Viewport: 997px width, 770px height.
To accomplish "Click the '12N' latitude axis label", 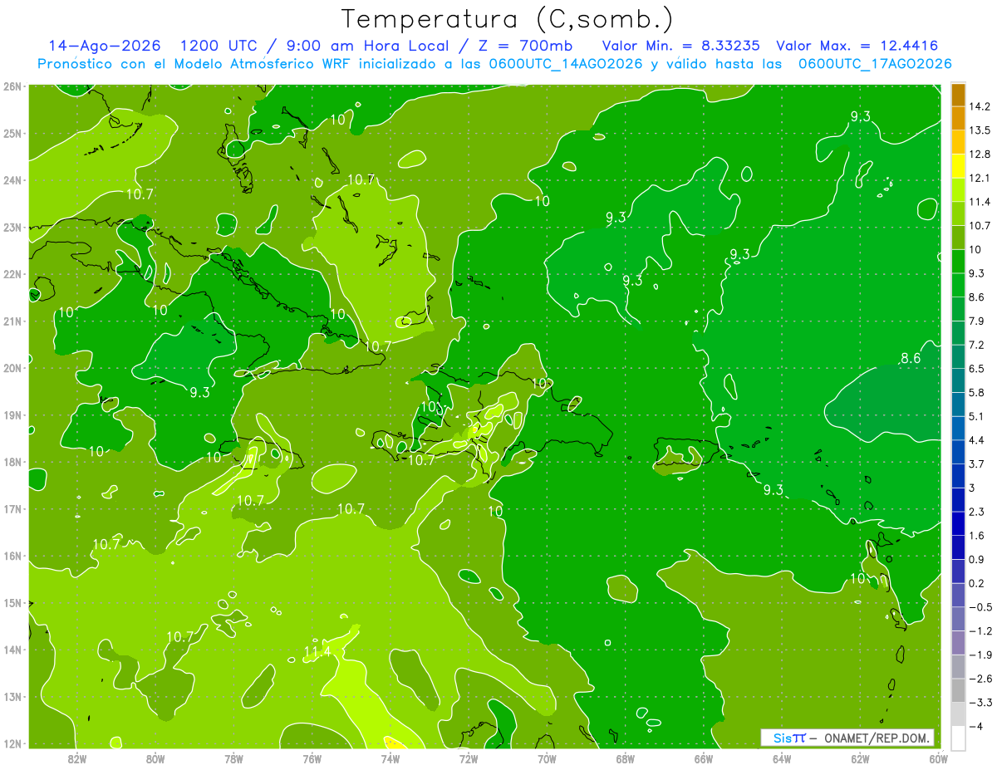I will point(12,743).
